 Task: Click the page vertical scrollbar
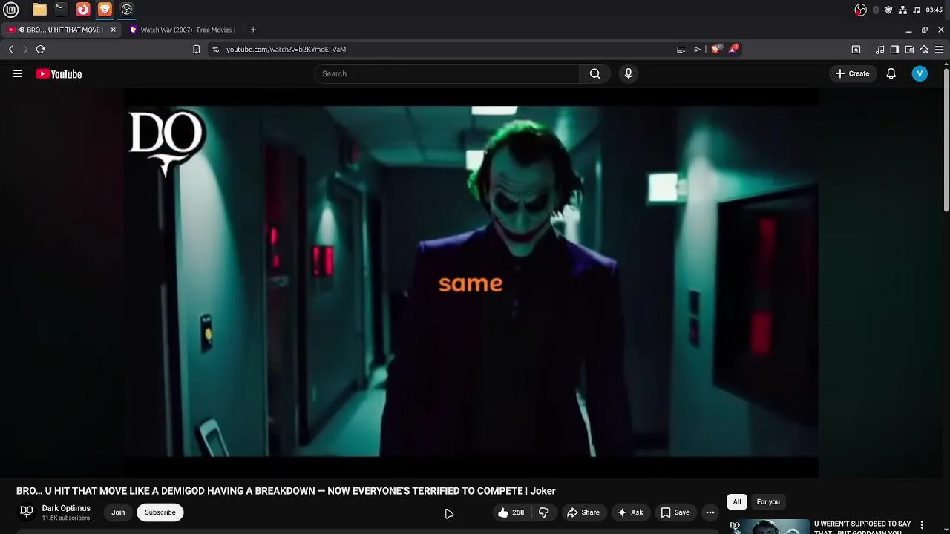pos(946,141)
